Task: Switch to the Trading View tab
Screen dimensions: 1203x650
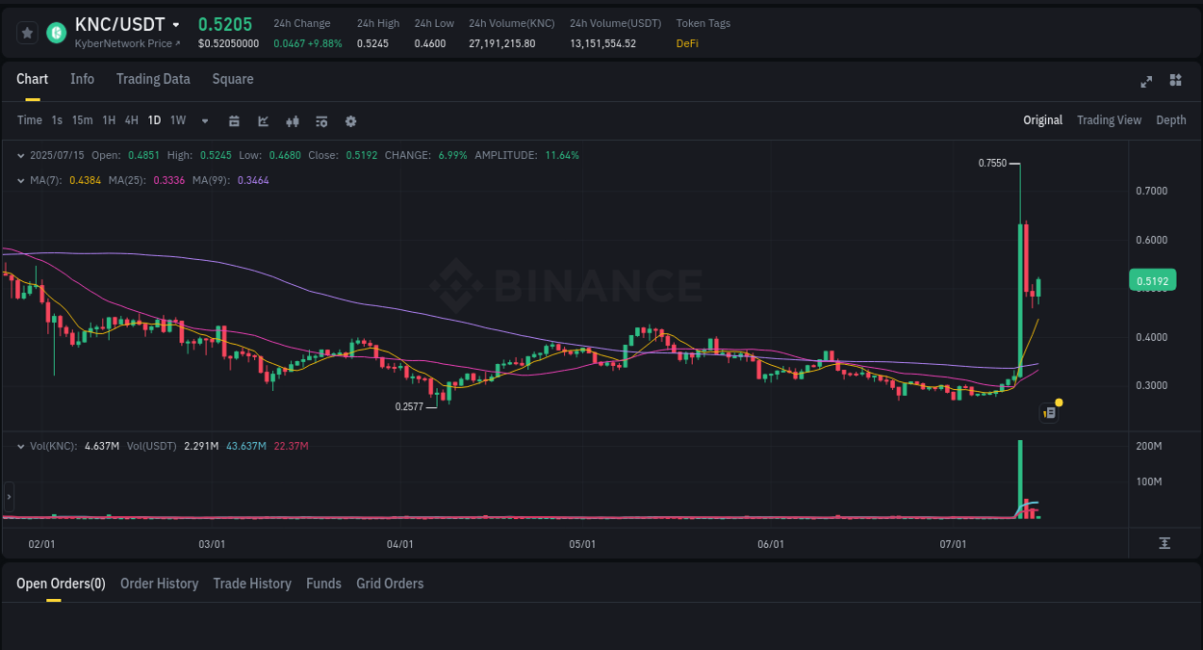Action: pyautogui.click(x=1109, y=120)
